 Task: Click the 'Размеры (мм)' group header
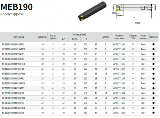pyautogui.click(x=80, y=35)
